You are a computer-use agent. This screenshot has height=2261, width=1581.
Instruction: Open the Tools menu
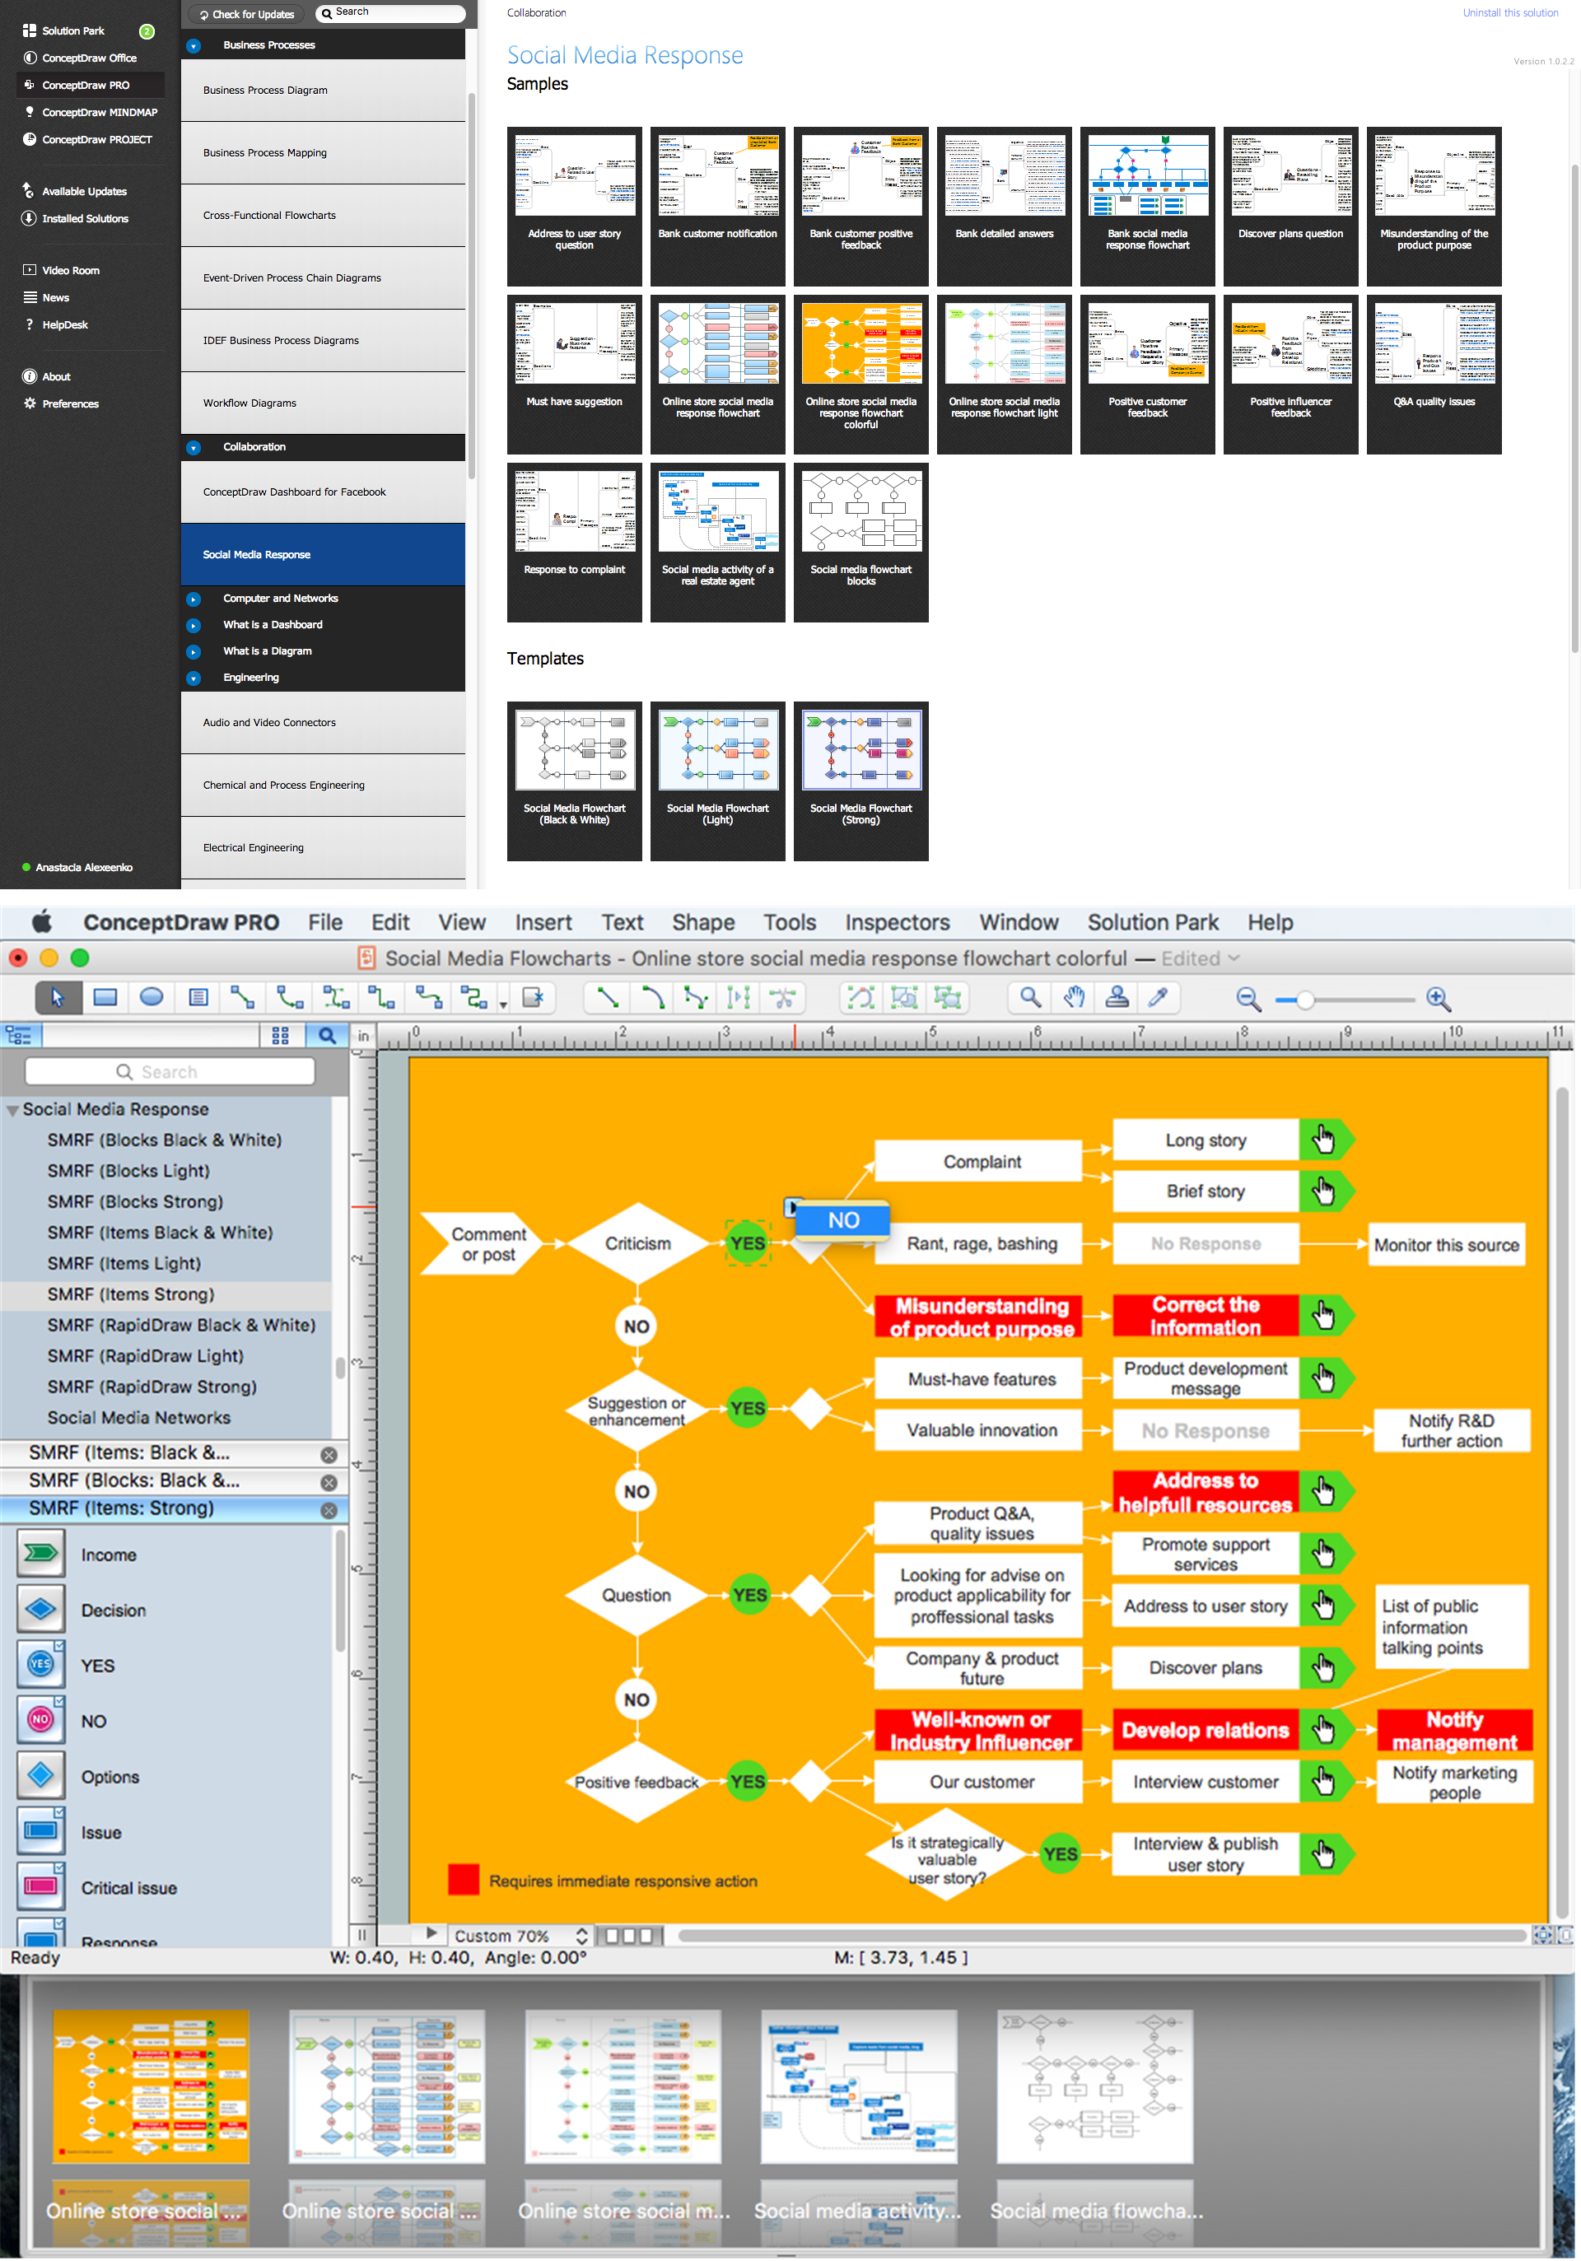point(792,923)
